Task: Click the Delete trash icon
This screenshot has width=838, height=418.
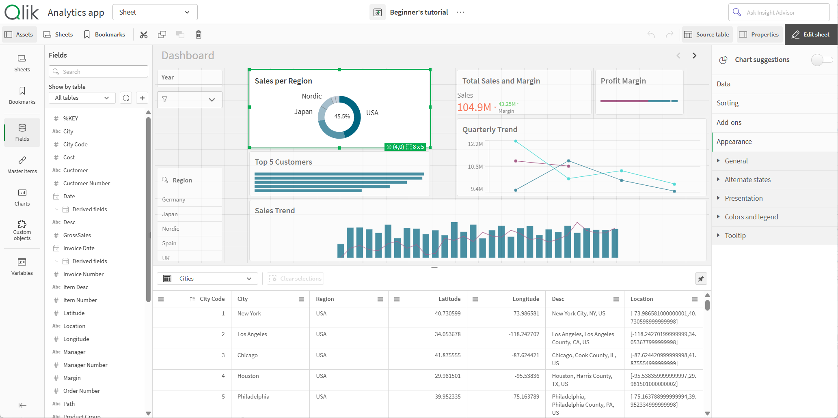Action: (x=199, y=34)
